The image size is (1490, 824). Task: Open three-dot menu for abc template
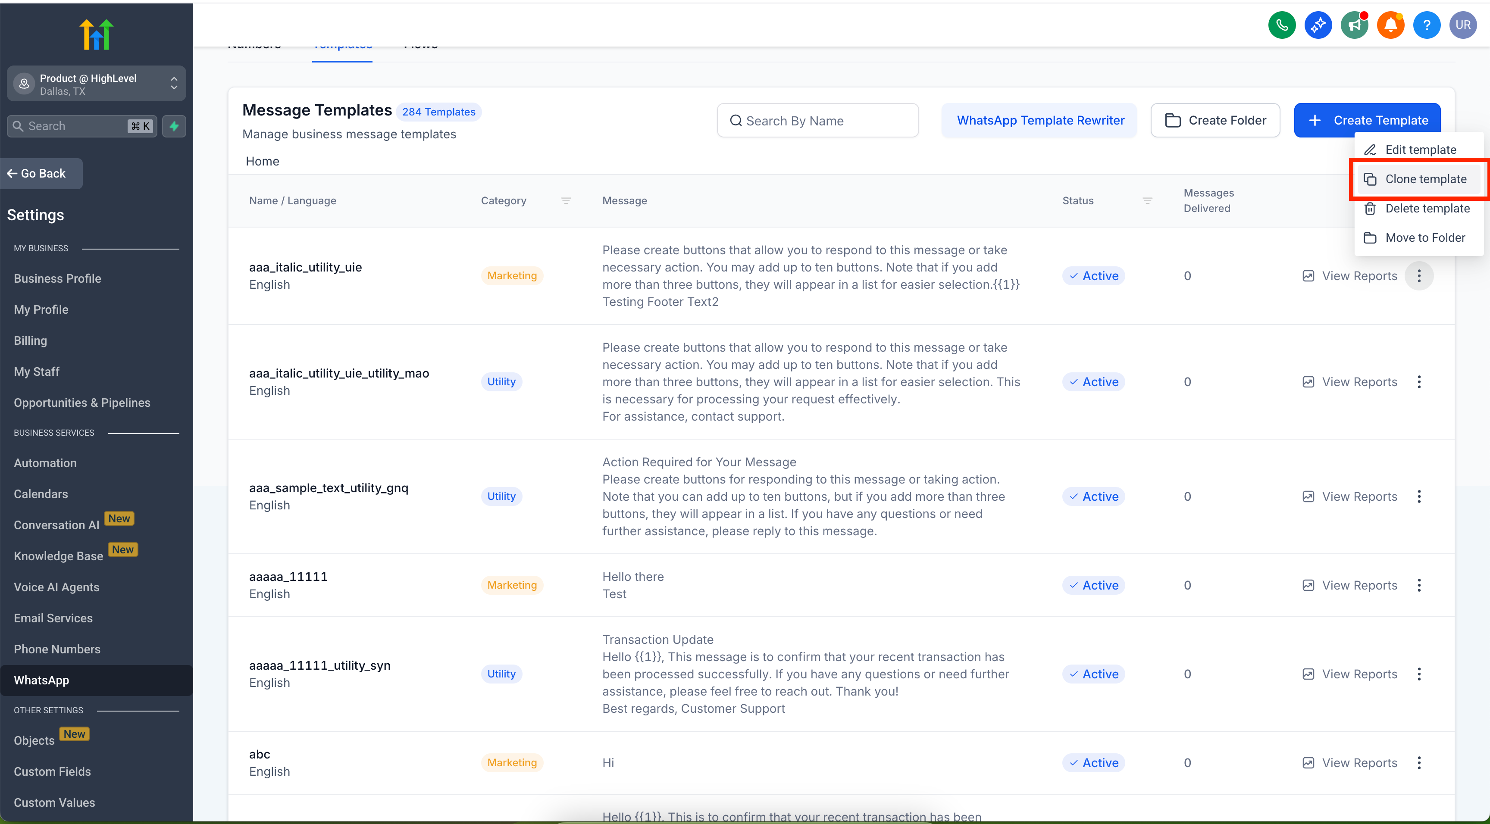click(x=1419, y=763)
